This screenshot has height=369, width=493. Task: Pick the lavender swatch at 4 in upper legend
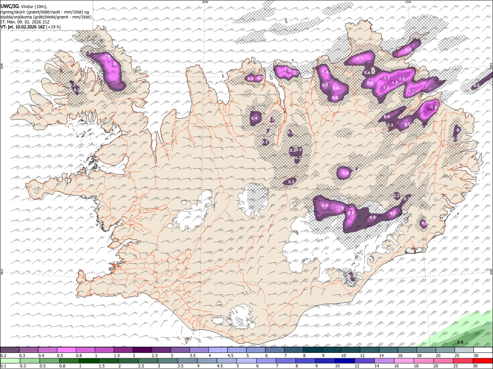218,350
